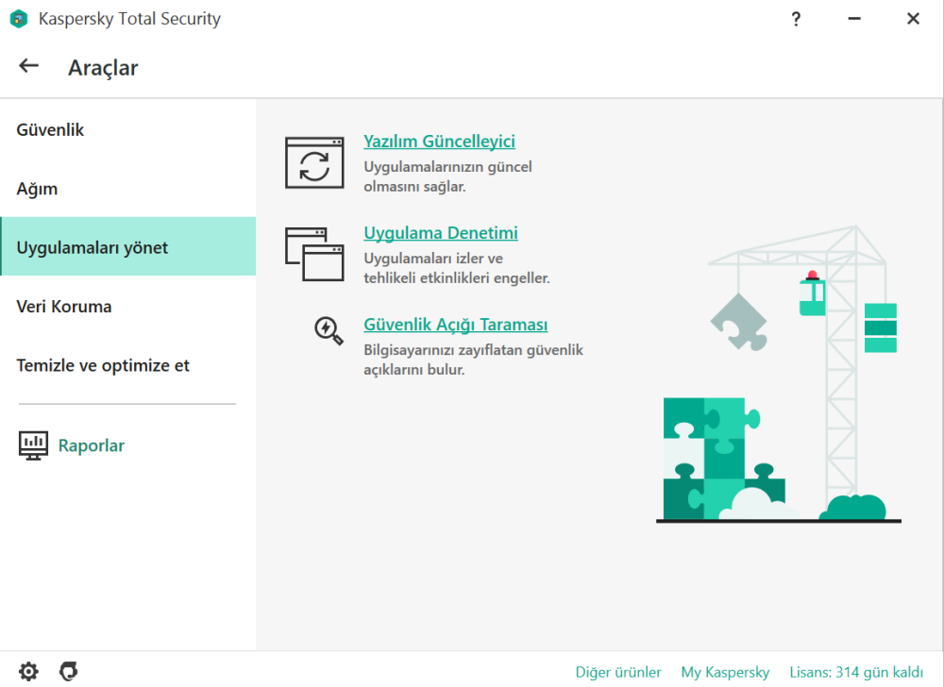Close the Kaspersky Total Security window
Viewport: 944px width, 687px height.
click(x=913, y=19)
